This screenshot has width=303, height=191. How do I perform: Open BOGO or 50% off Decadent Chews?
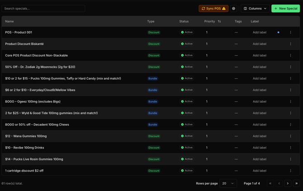tap(37, 124)
